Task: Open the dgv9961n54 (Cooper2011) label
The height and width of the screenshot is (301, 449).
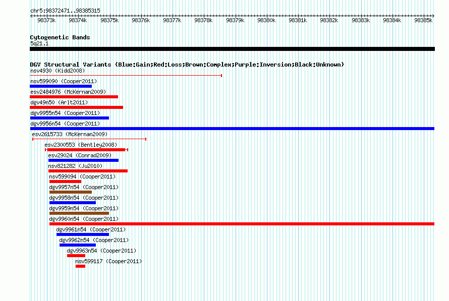Action: point(91,229)
